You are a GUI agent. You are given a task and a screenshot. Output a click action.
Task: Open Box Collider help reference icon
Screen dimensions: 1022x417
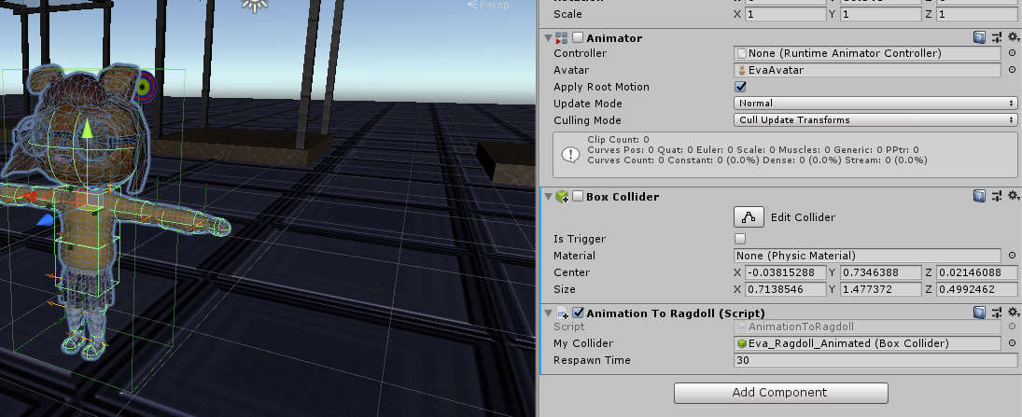pyautogui.click(x=979, y=197)
